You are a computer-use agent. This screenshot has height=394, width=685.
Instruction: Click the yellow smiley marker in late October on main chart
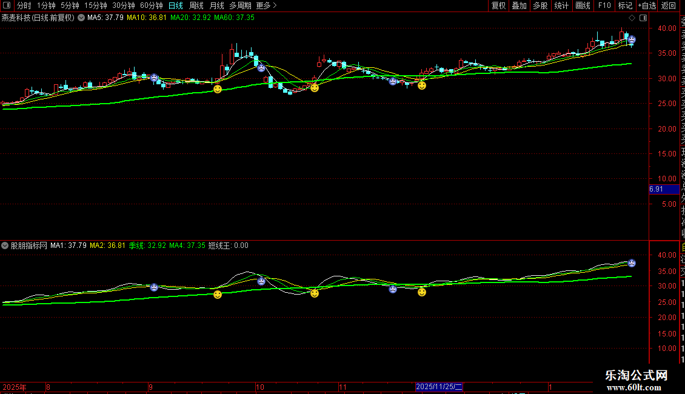(315, 88)
